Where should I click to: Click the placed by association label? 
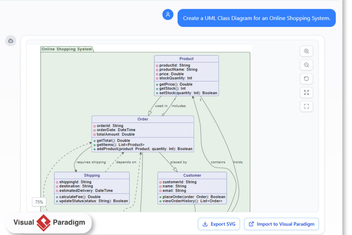pyautogui.click(x=178, y=162)
